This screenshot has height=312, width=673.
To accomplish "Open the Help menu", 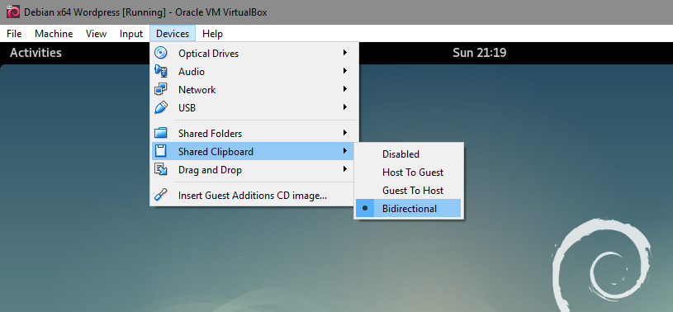I will coord(212,34).
